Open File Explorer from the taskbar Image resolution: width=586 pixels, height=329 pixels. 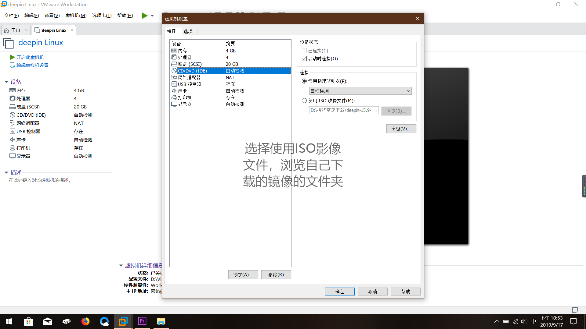point(161,321)
